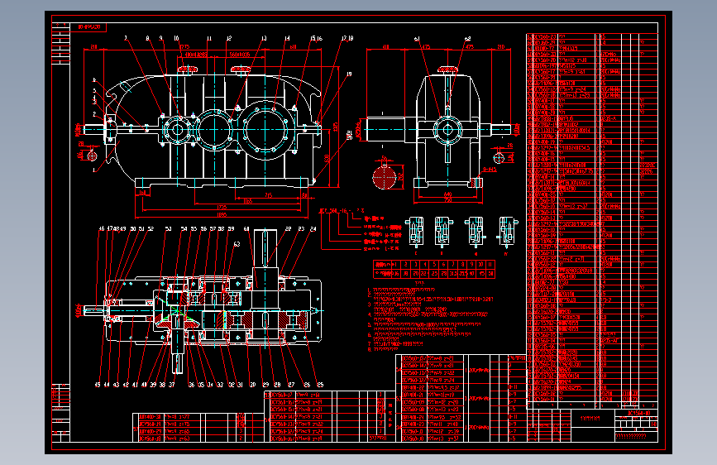
Task: Select balloon number 62 above the side view
Action: click(x=467, y=40)
